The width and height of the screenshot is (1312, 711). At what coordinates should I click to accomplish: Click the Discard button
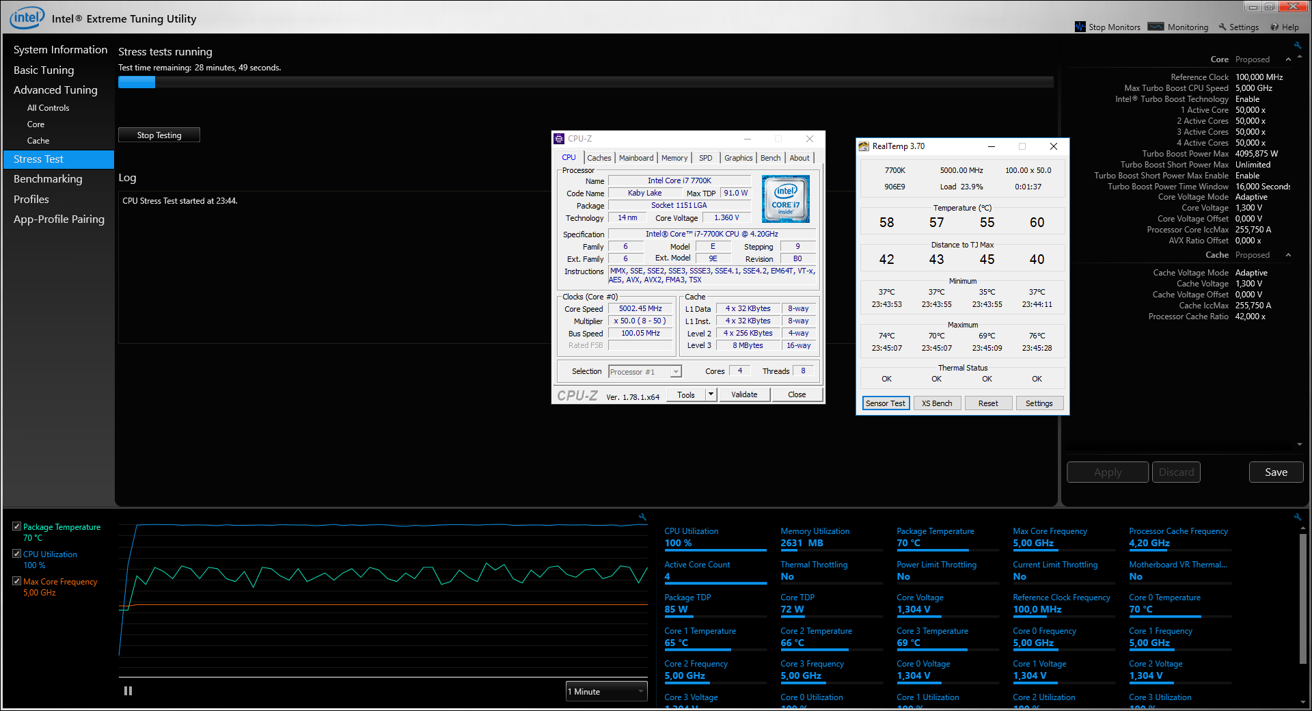(x=1176, y=472)
